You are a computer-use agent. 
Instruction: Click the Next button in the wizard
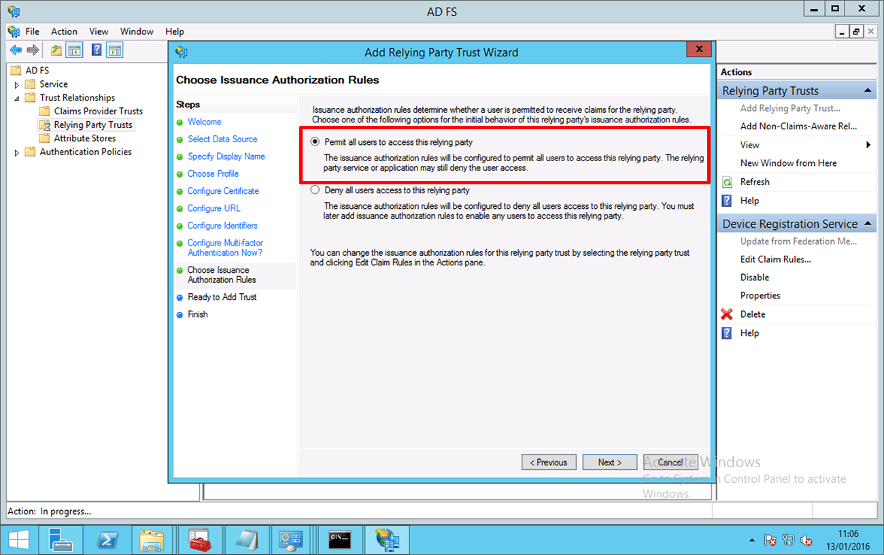610,462
